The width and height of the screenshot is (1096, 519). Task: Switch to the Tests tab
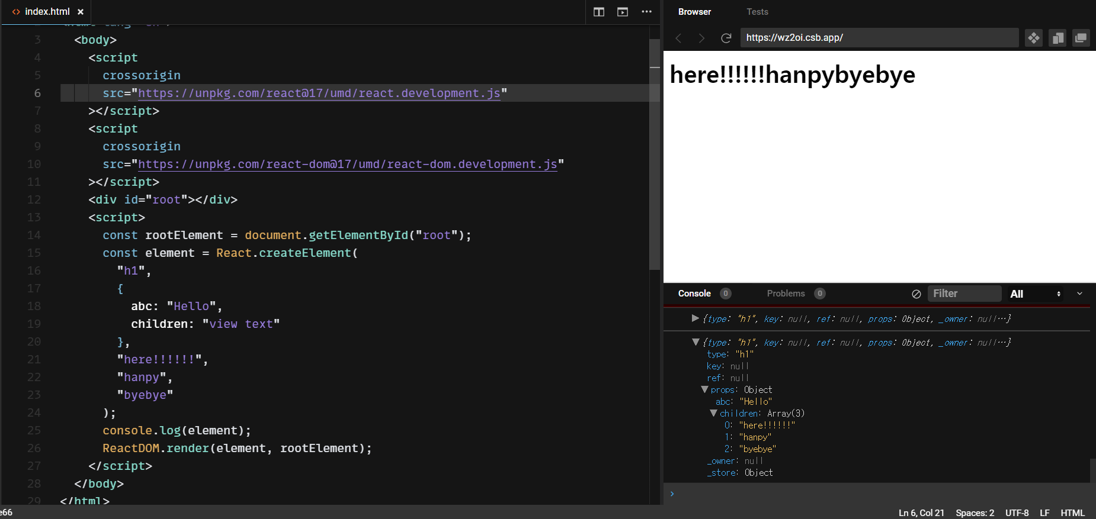pyautogui.click(x=757, y=12)
